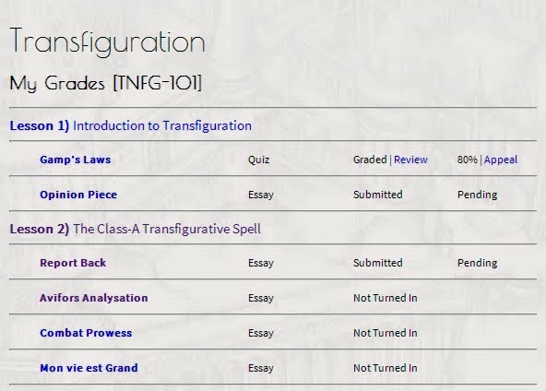
Task: Click Pending grade in Report Back row
Action: point(477,263)
